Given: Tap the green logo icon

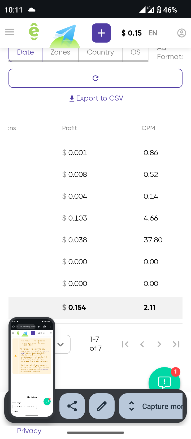Looking at the screenshot, I should (x=34, y=32).
